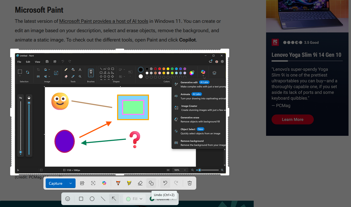The width and height of the screenshot is (351, 207).
Task: Follow the Microsoft Paint AI tools link
Action: [x=104, y=21]
